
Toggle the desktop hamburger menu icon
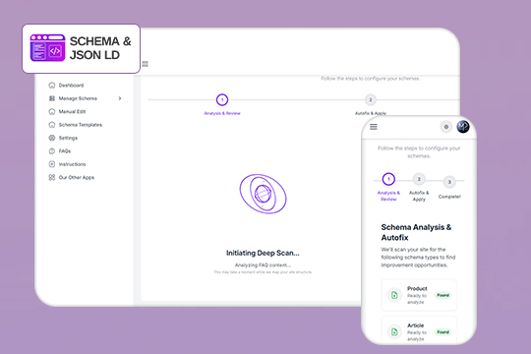146,64
